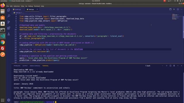The height and width of the screenshot is (103, 184).
Task: Open the editor More Actions menu
Action: click(181, 9)
